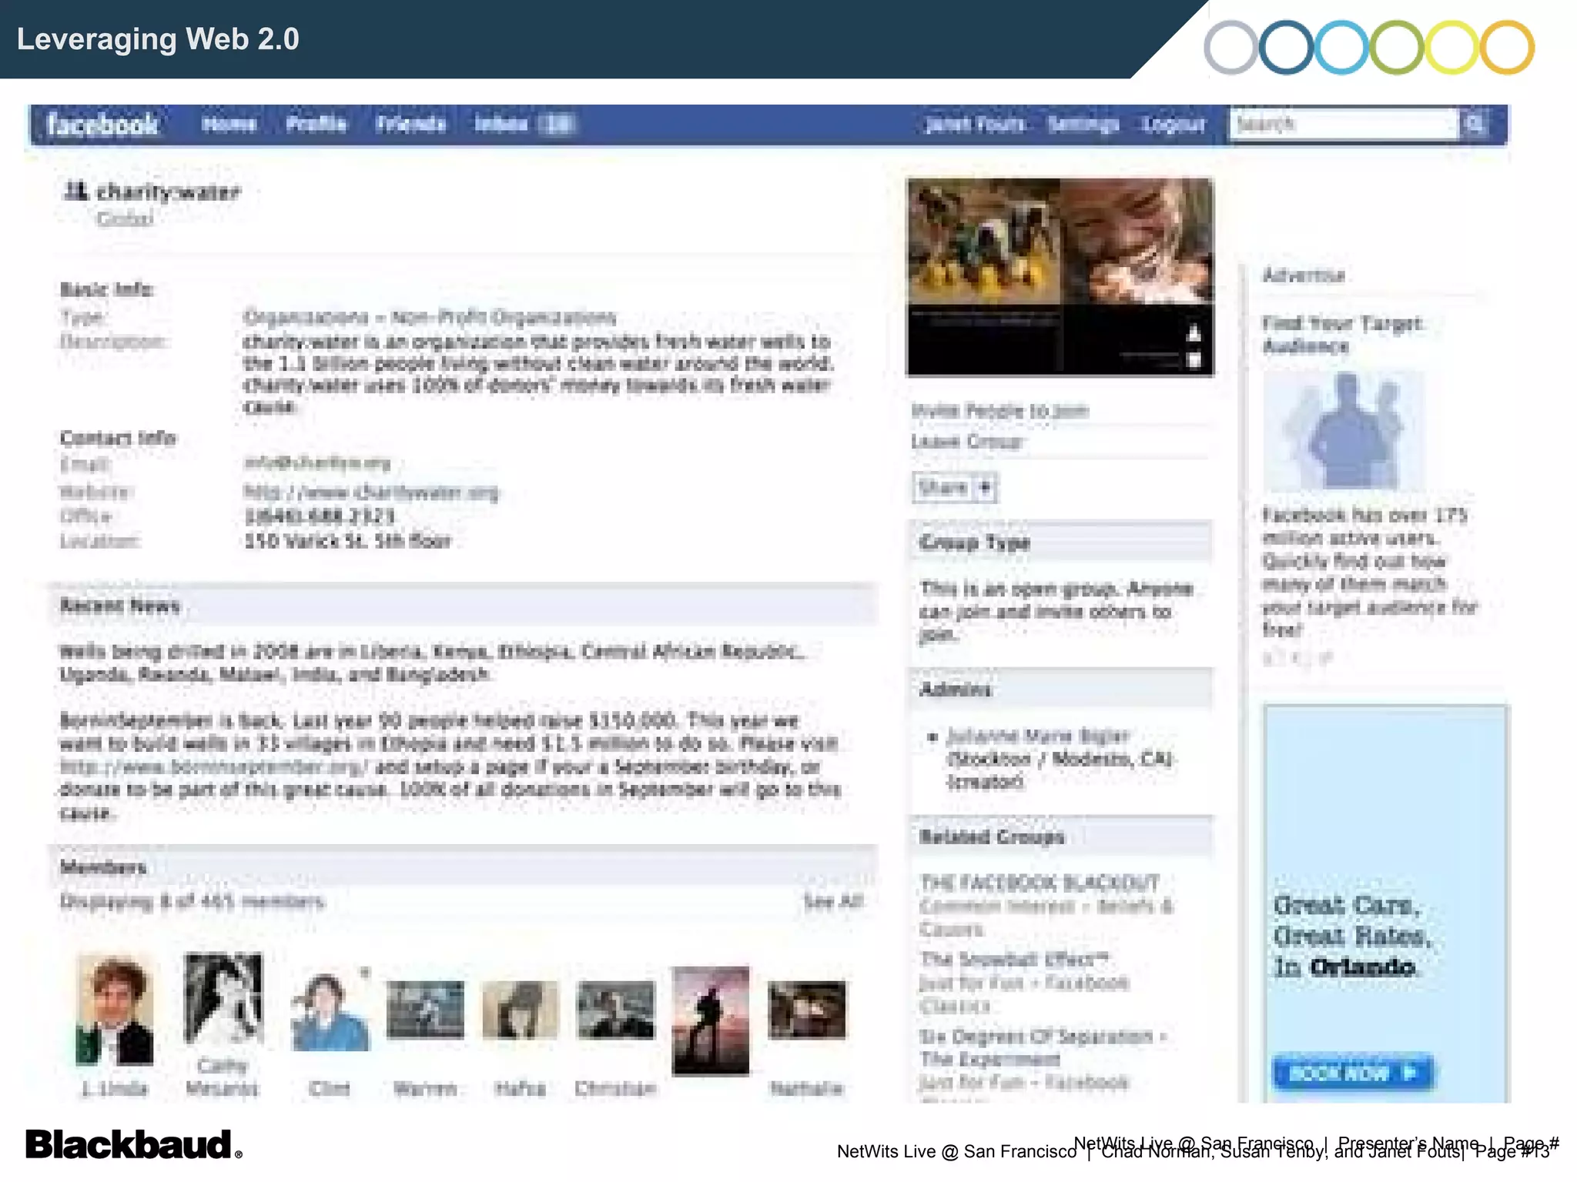Open member L Linda's profile photo
Viewport: 1577px width, 1182px height.
point(115,1011)
